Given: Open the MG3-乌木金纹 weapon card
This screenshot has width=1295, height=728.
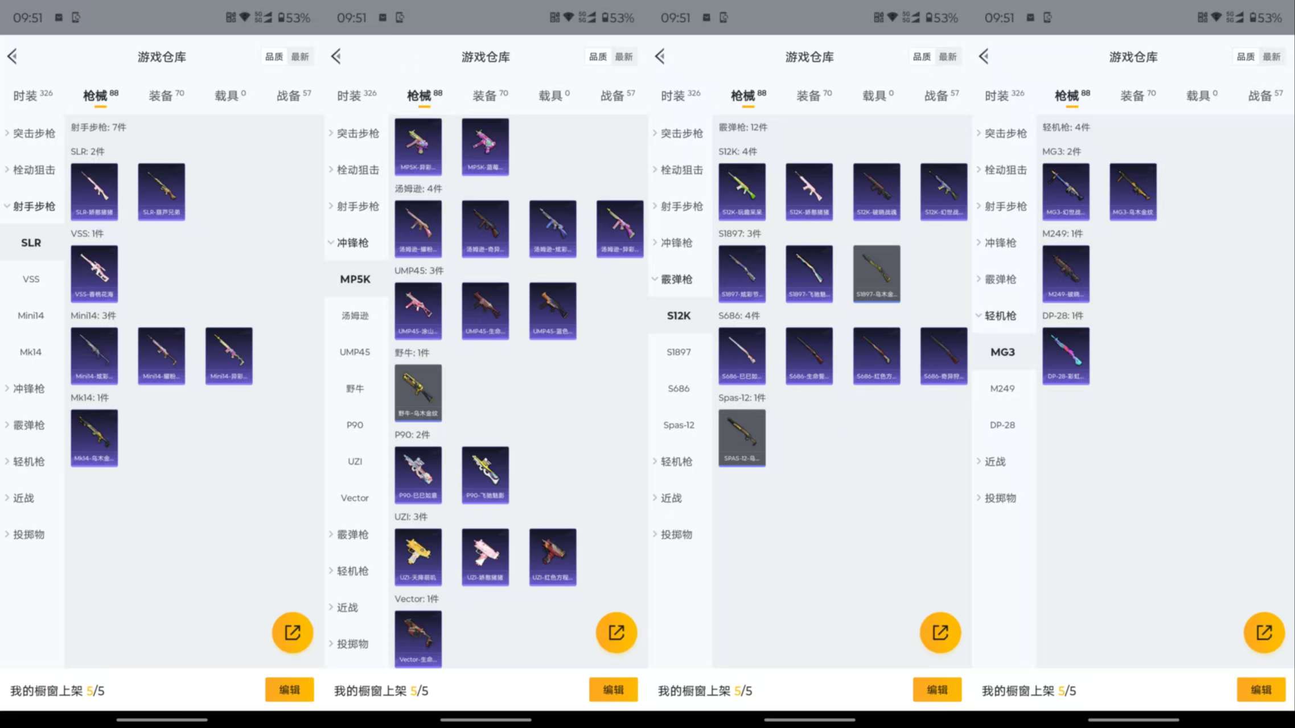Looking at the screenshot, I should tap(1133, 192).
